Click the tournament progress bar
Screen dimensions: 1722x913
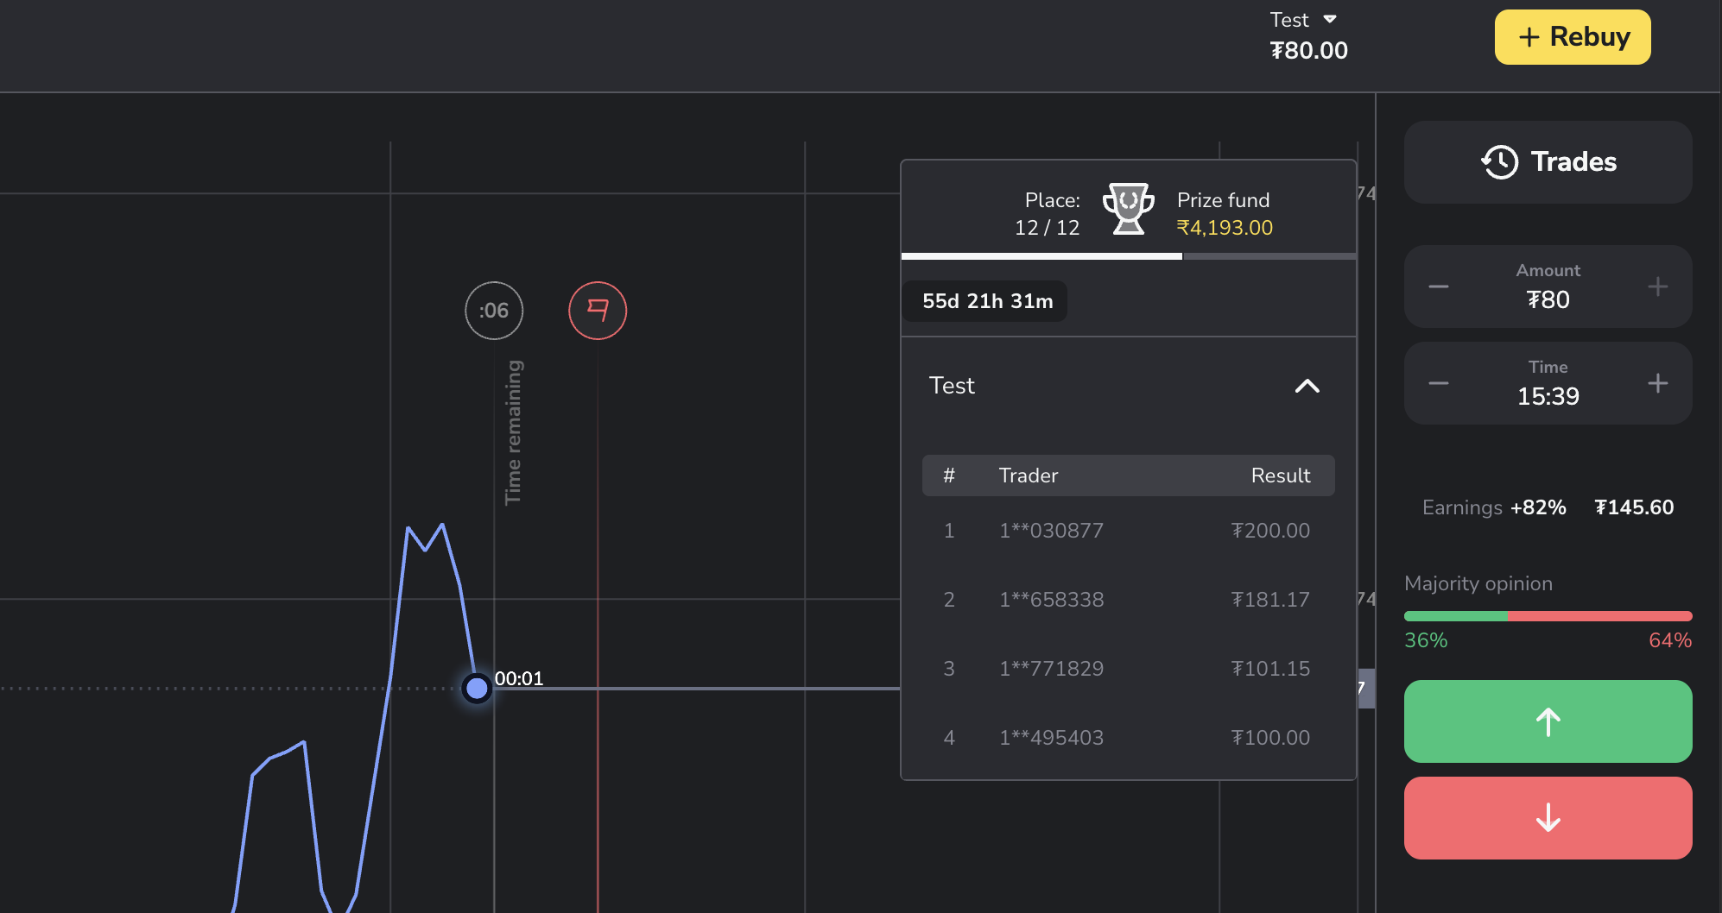(1128, 256)
